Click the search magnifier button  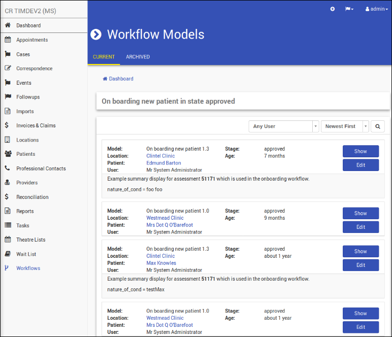[x=377, y=126]
